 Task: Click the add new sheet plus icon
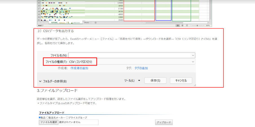pos(96,22)
